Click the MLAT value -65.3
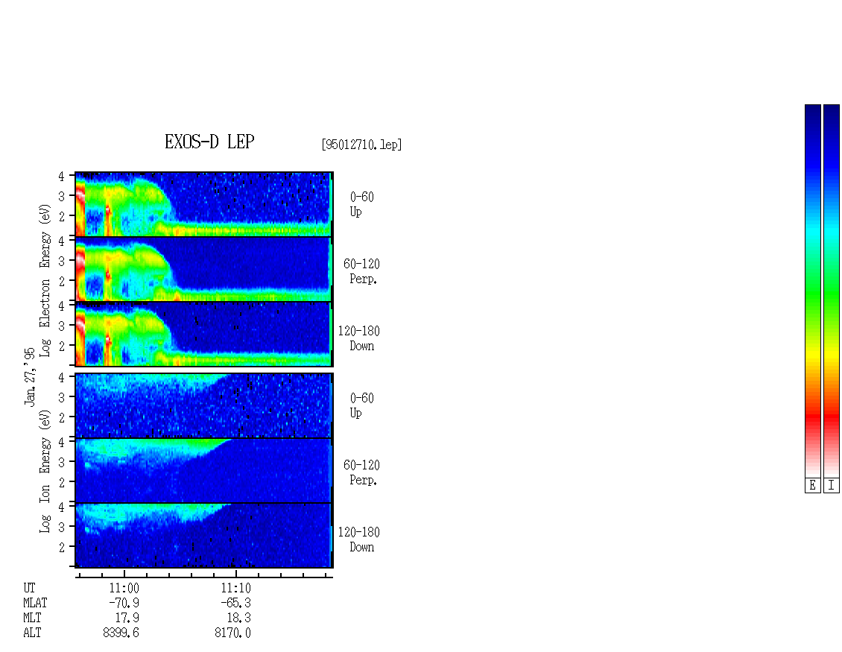 point(235,603)
